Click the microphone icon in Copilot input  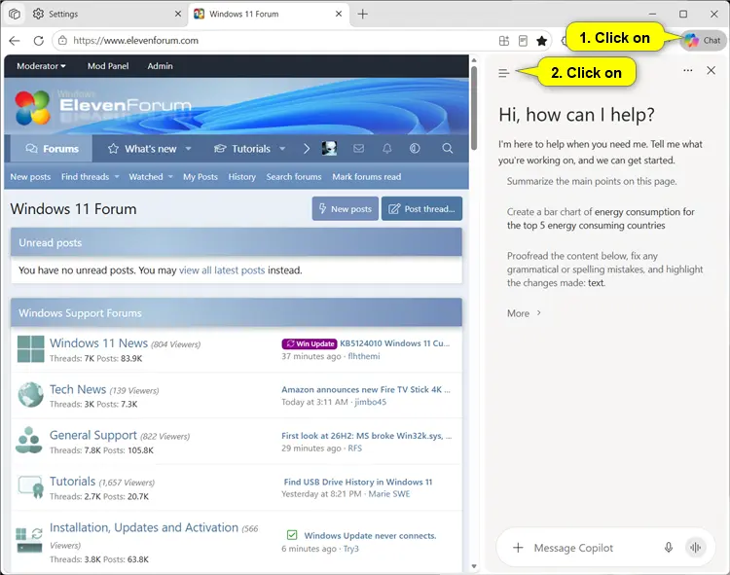point(669,548)
